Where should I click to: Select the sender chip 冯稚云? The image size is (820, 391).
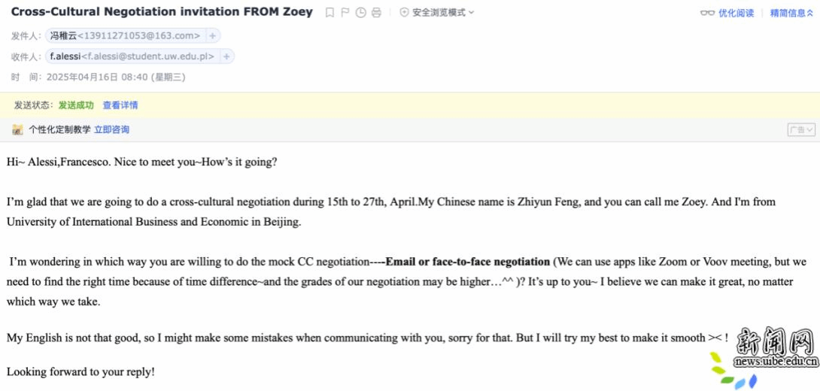(x=126, y=36)
